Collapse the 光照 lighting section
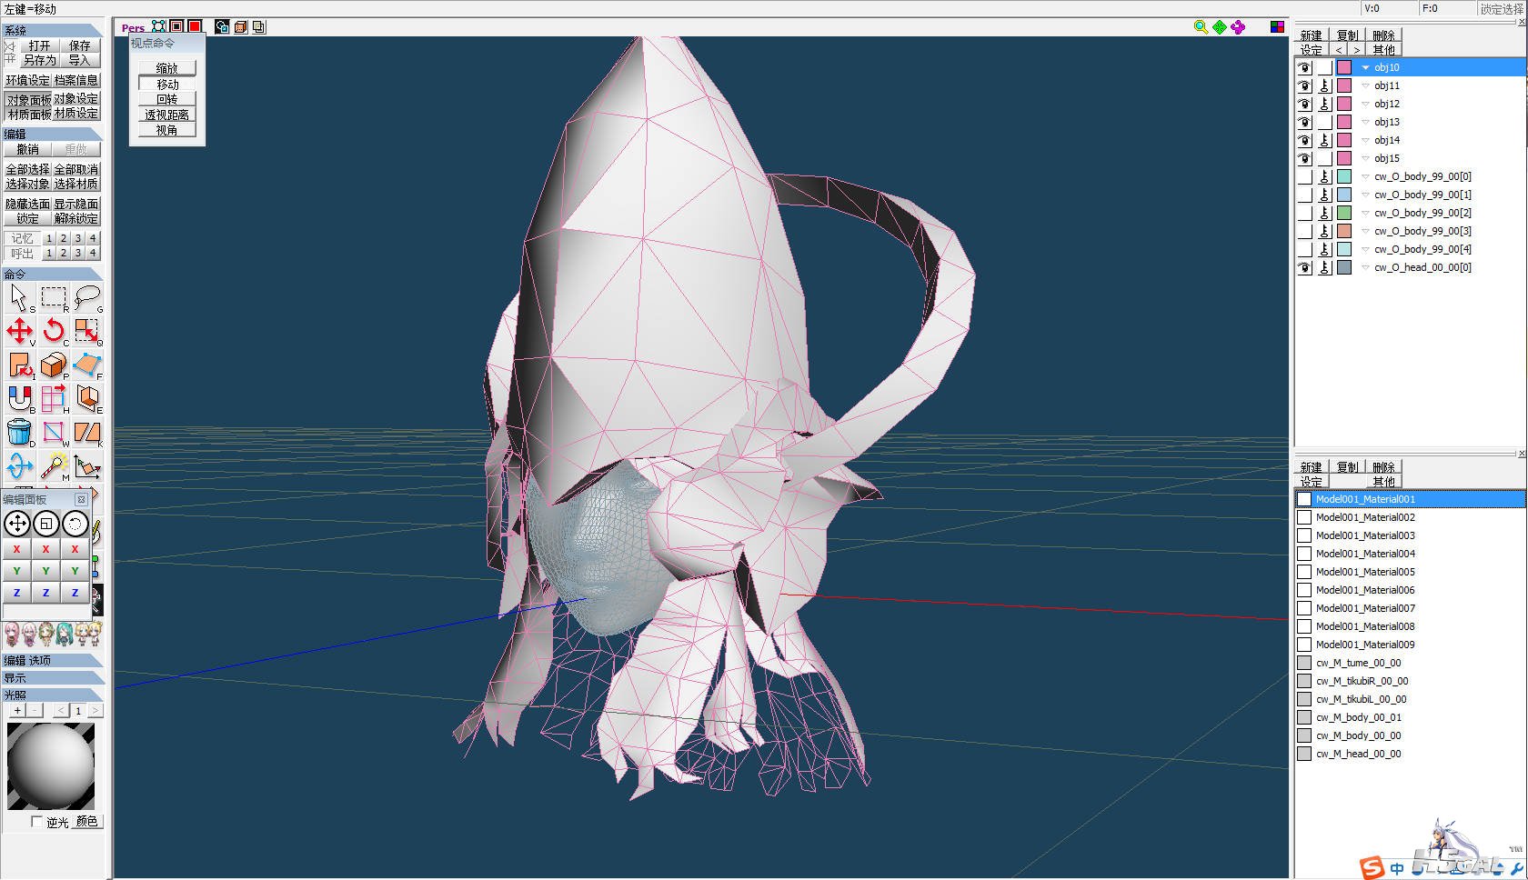Screen dimensions: 1528x880 coord(52,695)
